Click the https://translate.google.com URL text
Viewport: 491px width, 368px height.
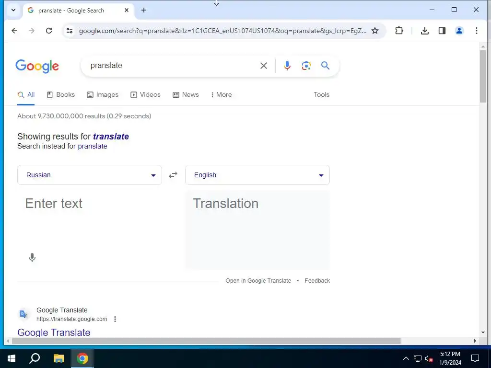[x=72, y=319]
